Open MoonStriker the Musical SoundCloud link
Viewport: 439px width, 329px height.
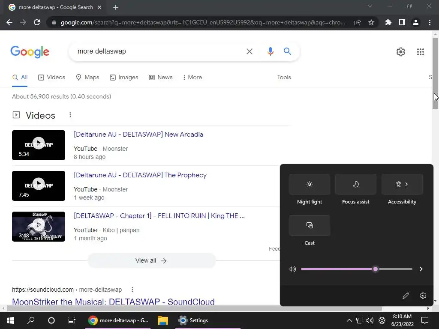113,302
